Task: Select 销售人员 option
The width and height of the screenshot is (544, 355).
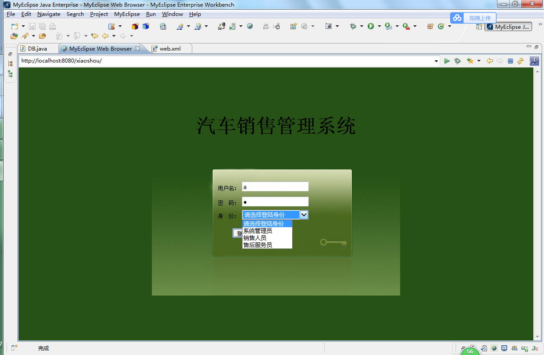Action: 267,238
